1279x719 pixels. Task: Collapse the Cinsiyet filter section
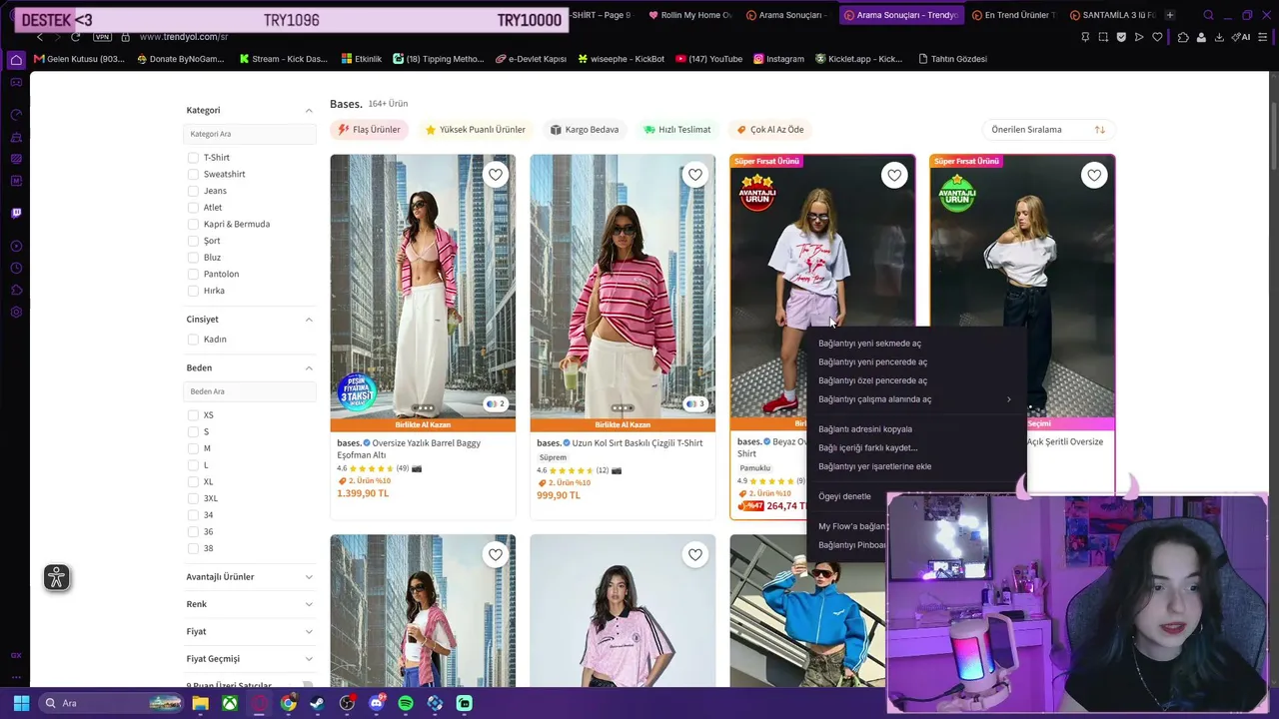pyautogui.click(x=309, y=320)
